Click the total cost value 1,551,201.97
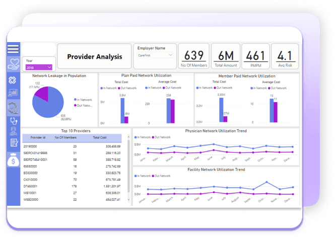The image size is (335, 237). 112,186
